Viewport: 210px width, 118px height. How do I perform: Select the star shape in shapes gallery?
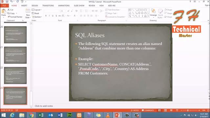145,16
